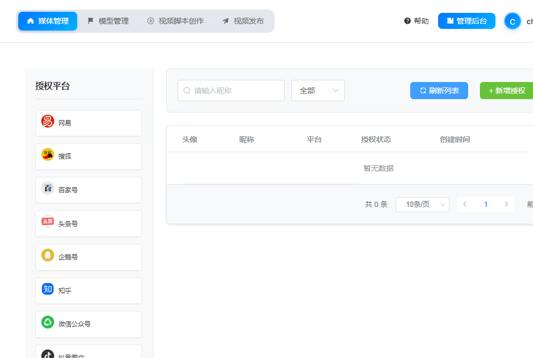Click the 刷新列表 button
533x358 pixels.
[439, 91]
